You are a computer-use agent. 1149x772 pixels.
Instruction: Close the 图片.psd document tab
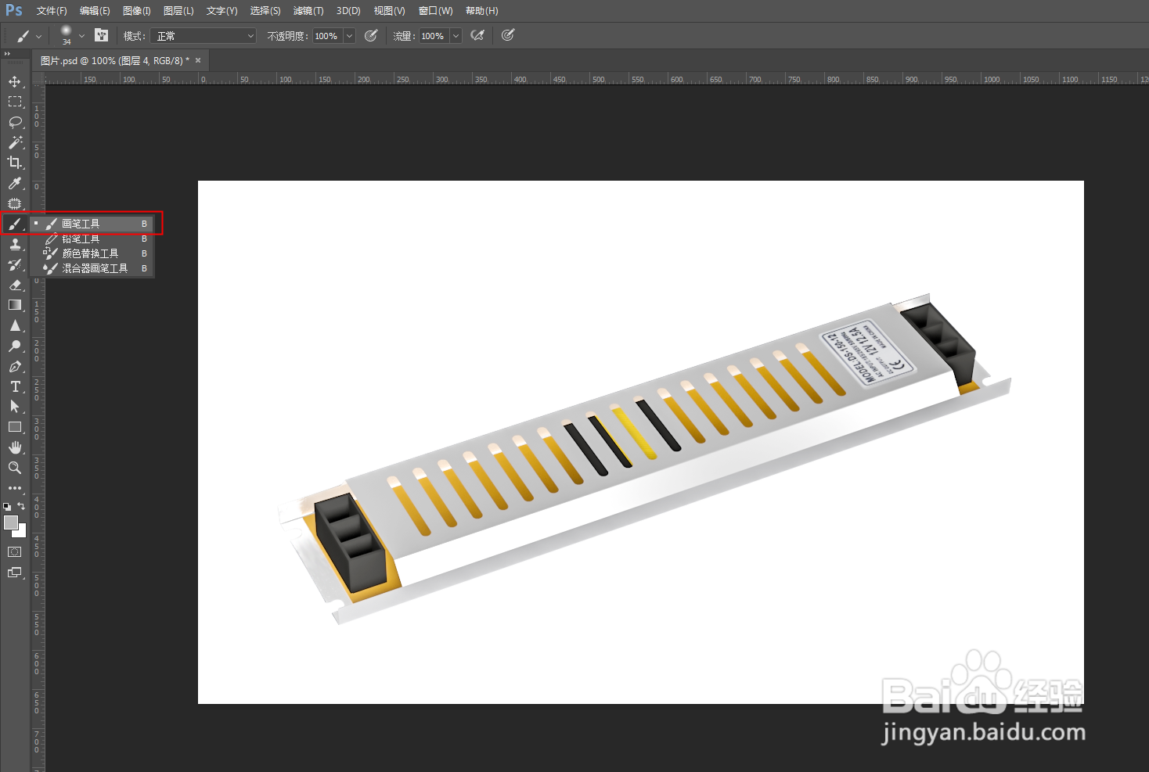(x=198, y=60)
